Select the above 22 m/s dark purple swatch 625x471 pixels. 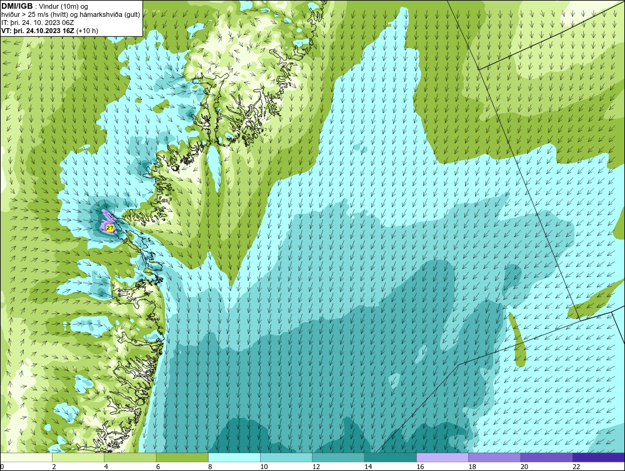pyautogui.click(x=599, y=457)
